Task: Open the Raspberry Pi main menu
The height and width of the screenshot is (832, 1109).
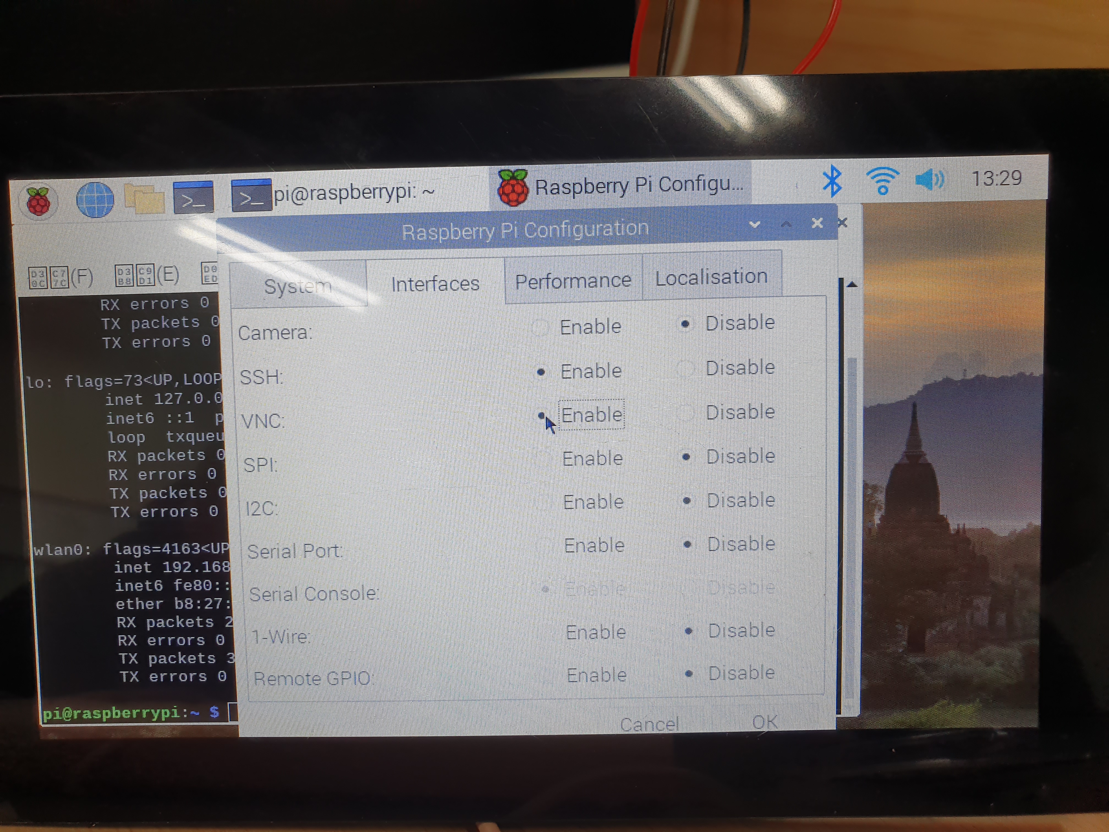Action: pyautogui.click(x=38, y=201)
